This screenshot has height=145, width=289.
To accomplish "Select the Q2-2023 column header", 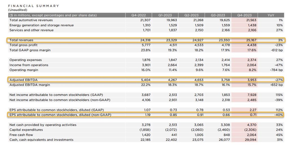I will pyautogui.click(x=192, y=15).
